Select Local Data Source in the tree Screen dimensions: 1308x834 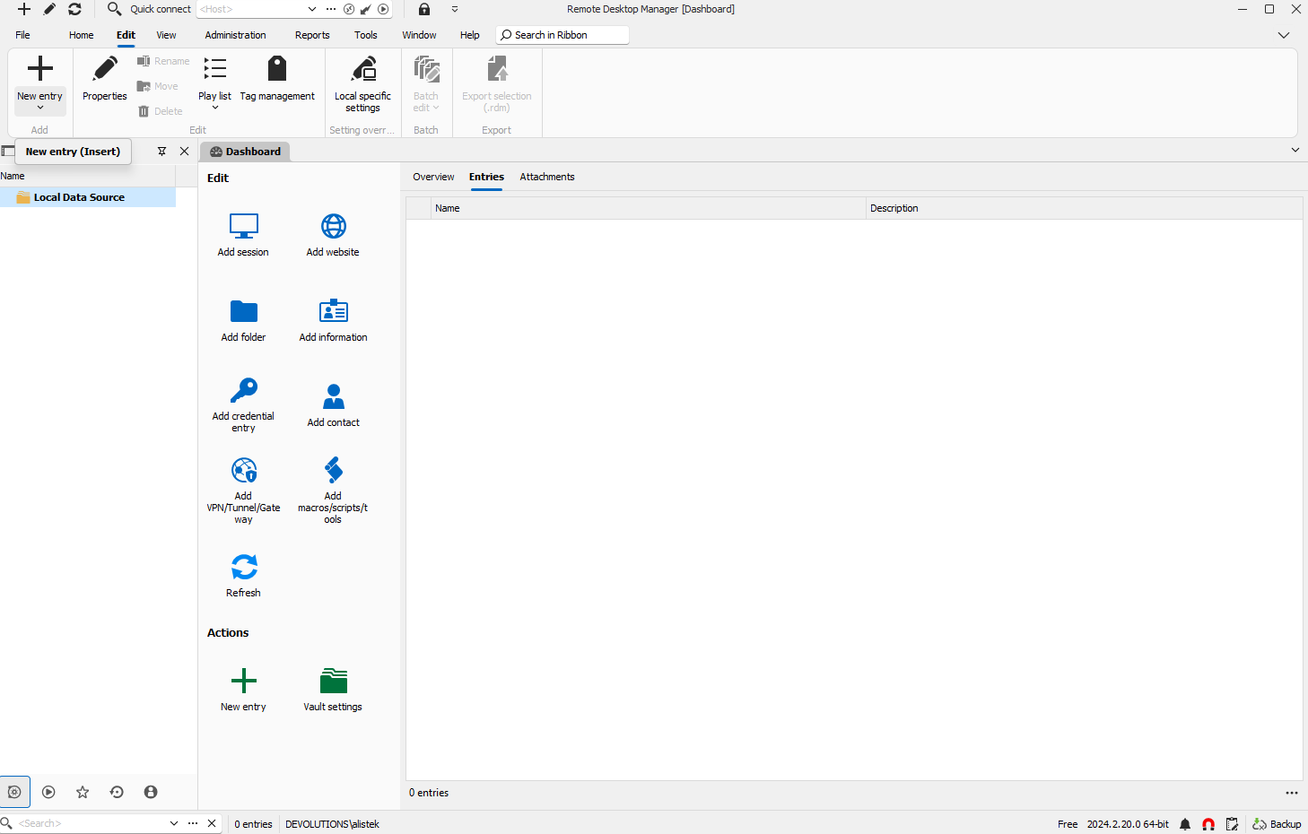(88, 197)
